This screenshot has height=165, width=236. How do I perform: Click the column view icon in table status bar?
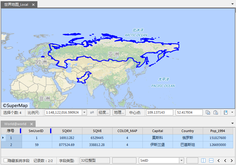coord(203,160)
